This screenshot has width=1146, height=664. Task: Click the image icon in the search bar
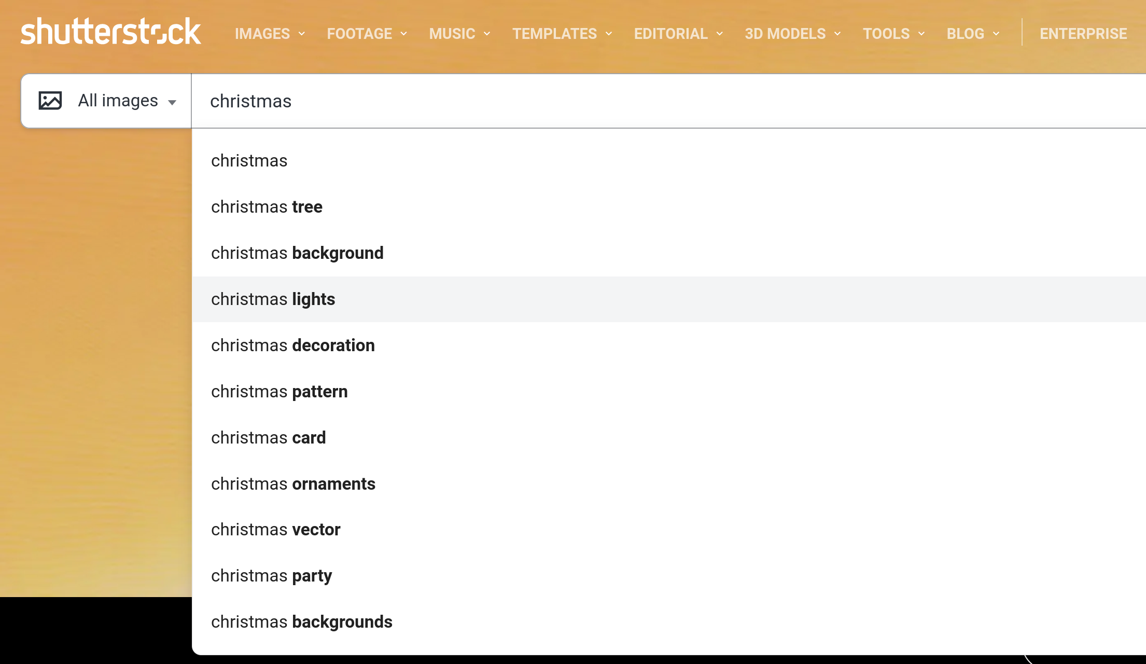tap(50, 101)
